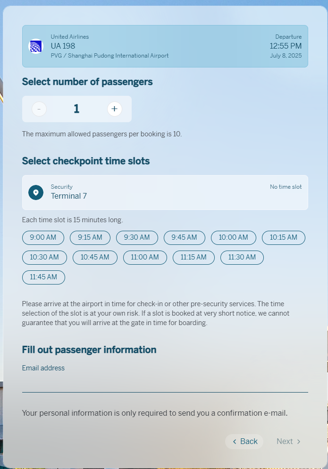Image resolution: width=328 pixels, height=469 pixels.
Task: Choose the 11:45 AM time slot
Action: point(43,277)
